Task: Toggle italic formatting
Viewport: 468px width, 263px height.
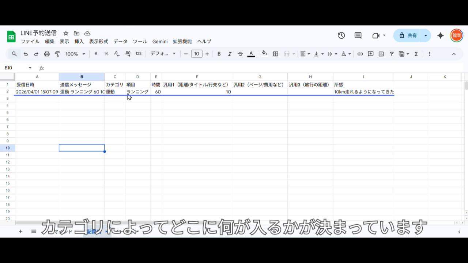Action: coord(230,54)
